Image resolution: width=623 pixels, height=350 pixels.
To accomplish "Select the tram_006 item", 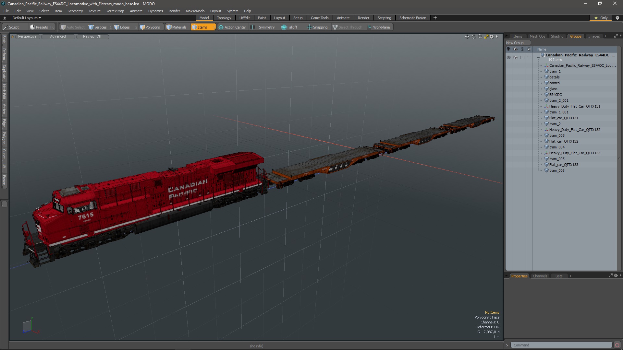I will point(556,170).
